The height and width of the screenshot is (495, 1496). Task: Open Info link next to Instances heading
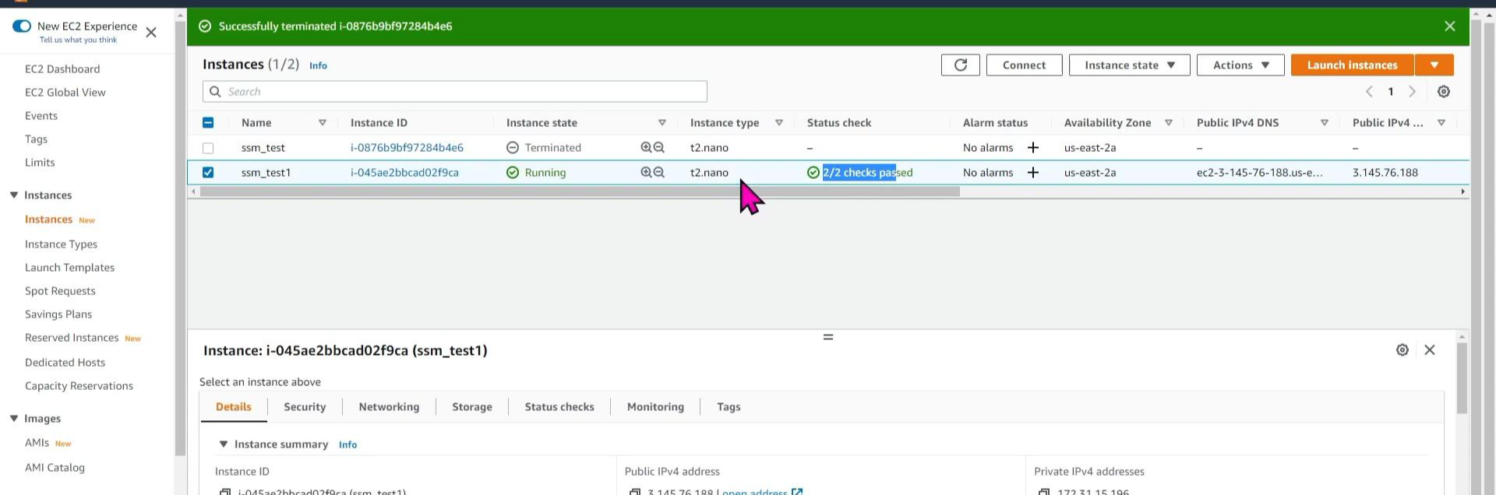click(318, 66)
